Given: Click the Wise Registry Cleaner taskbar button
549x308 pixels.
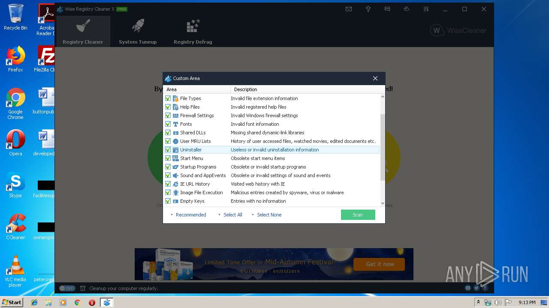Looking at the screenshot, I should 106,302.
